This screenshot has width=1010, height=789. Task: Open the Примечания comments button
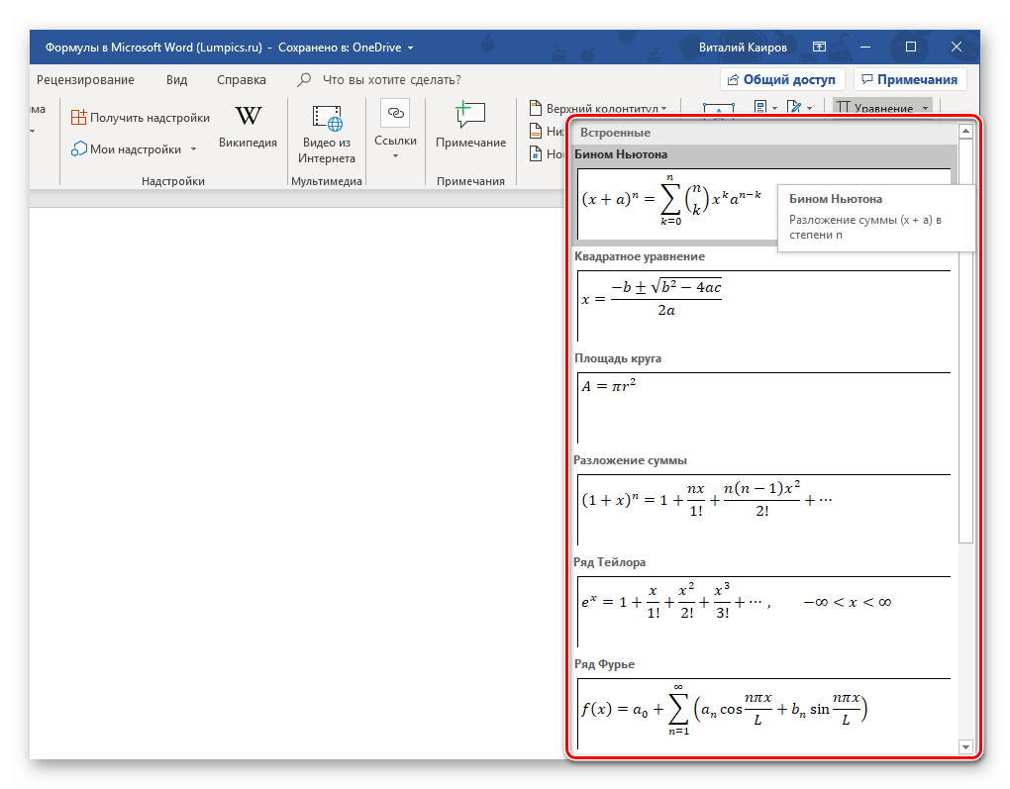click(910, 80)
